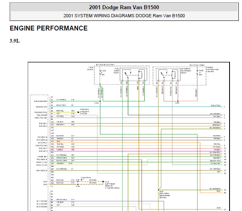Click the fuel pump relay coil symbol
This screenshot has height=211, width=242.
click(140, 75)
